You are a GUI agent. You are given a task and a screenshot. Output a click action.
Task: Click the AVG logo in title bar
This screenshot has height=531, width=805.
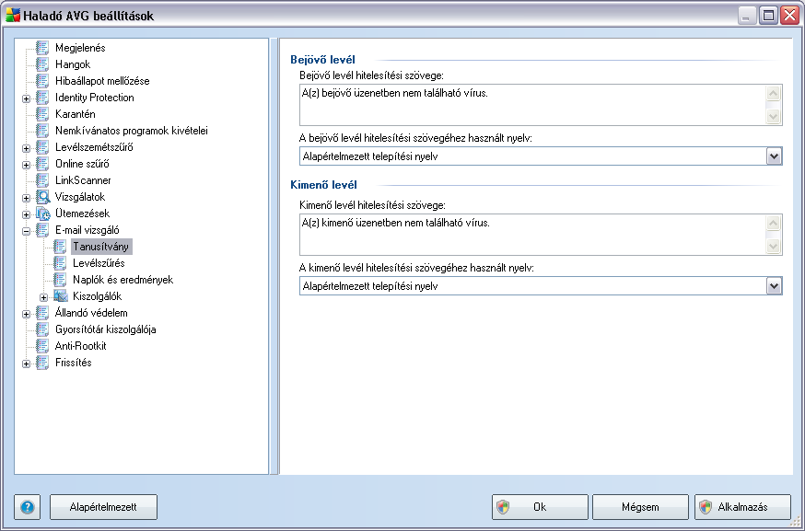[12, 16]
